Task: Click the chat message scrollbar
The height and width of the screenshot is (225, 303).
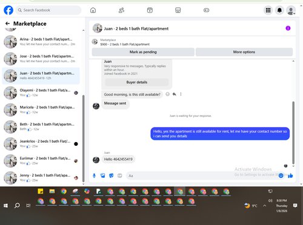Action: (x=293, y=132)
